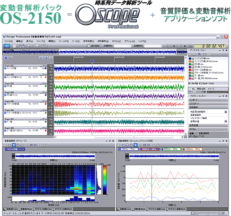Open the 表示(V) menu
The height and width of the screenshot is (216, 231).
pos(30,41)
